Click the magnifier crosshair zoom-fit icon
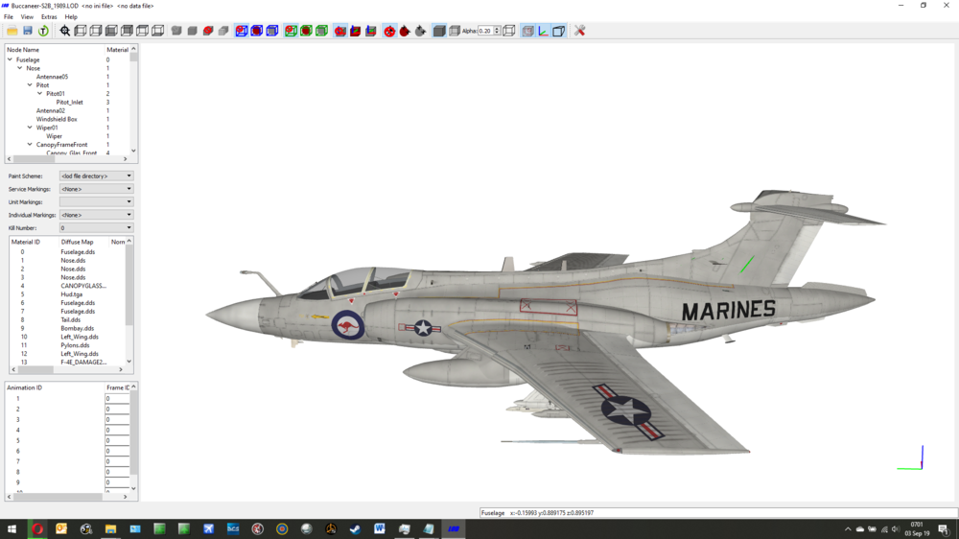Viewport: 959px width, 539px height. (65, 31)
